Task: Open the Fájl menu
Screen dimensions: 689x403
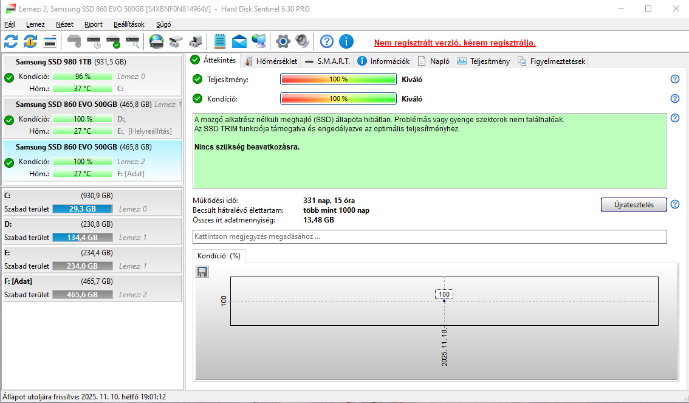Action: click(9, 24)
